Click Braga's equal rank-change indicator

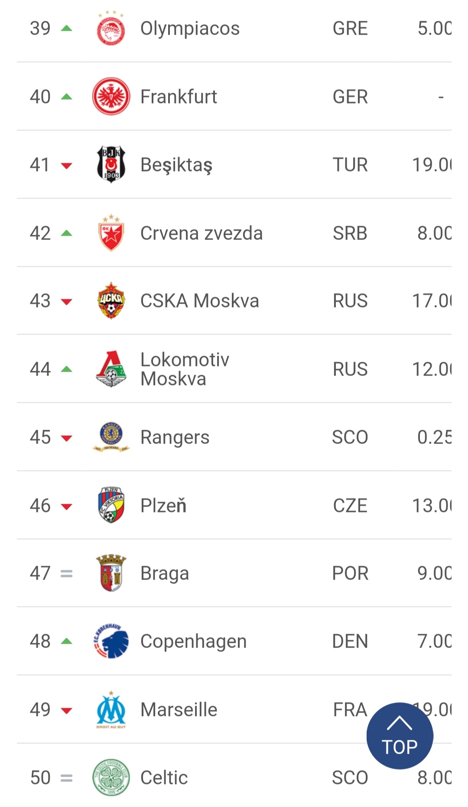pyautogui.click(x=66, y=574)
